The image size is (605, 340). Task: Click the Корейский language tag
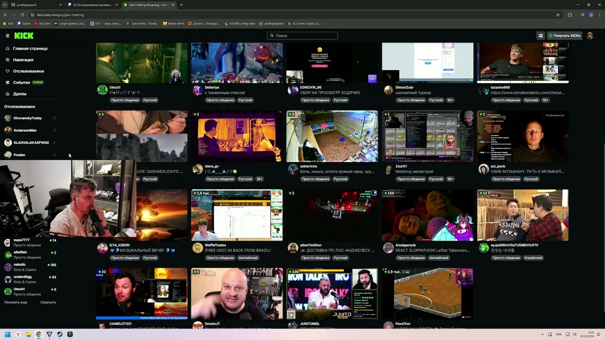click(533, 258)
